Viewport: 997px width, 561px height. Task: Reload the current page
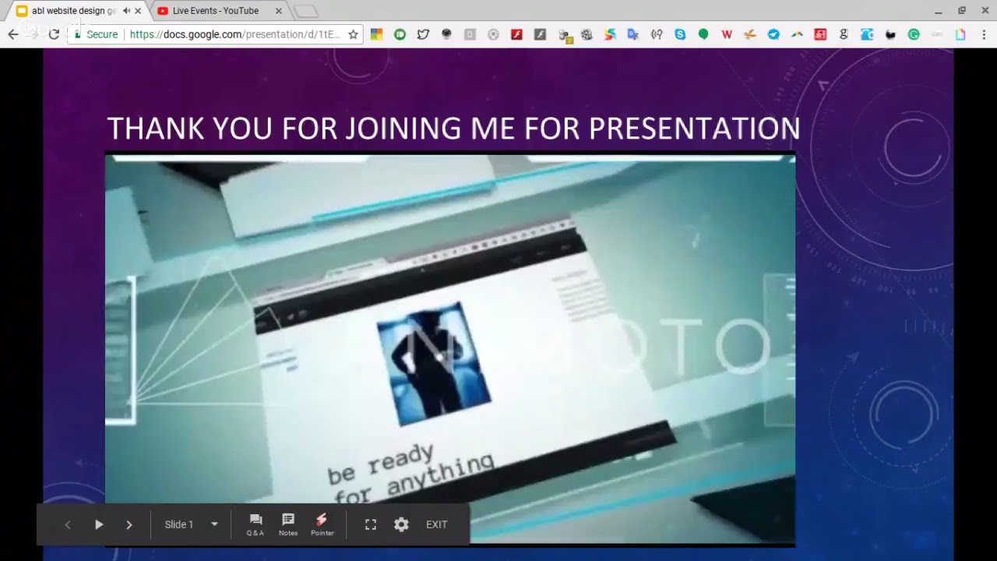click(x=54, y=34)
